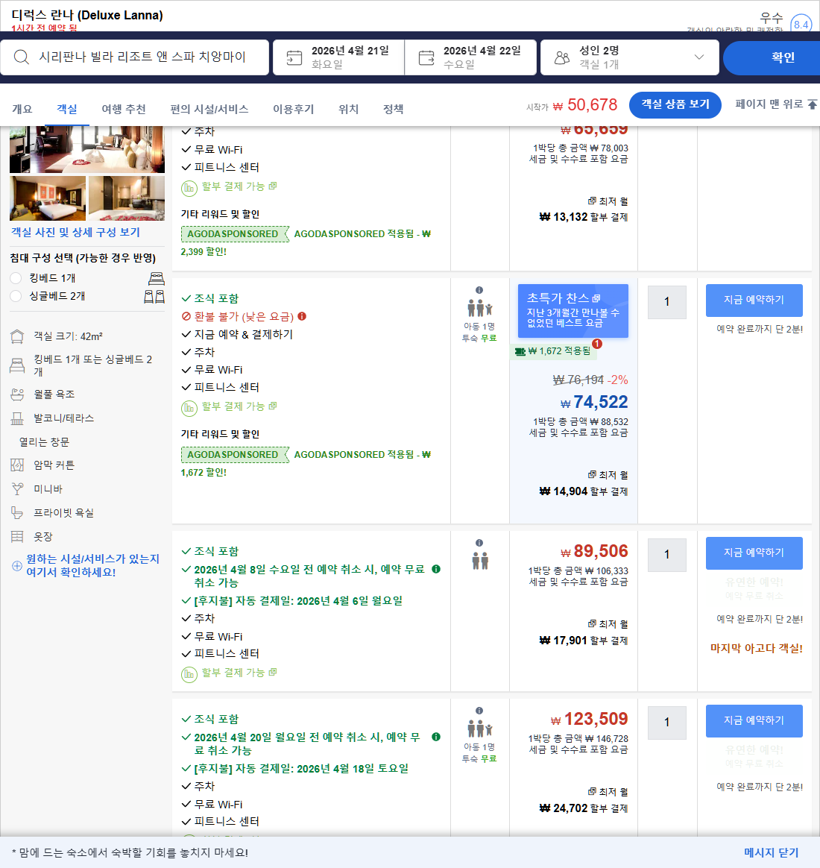The image size is (820, 868).
Task: Open room quantity dropdown for the 89,506 offer
Action: [x=666, y=554]
